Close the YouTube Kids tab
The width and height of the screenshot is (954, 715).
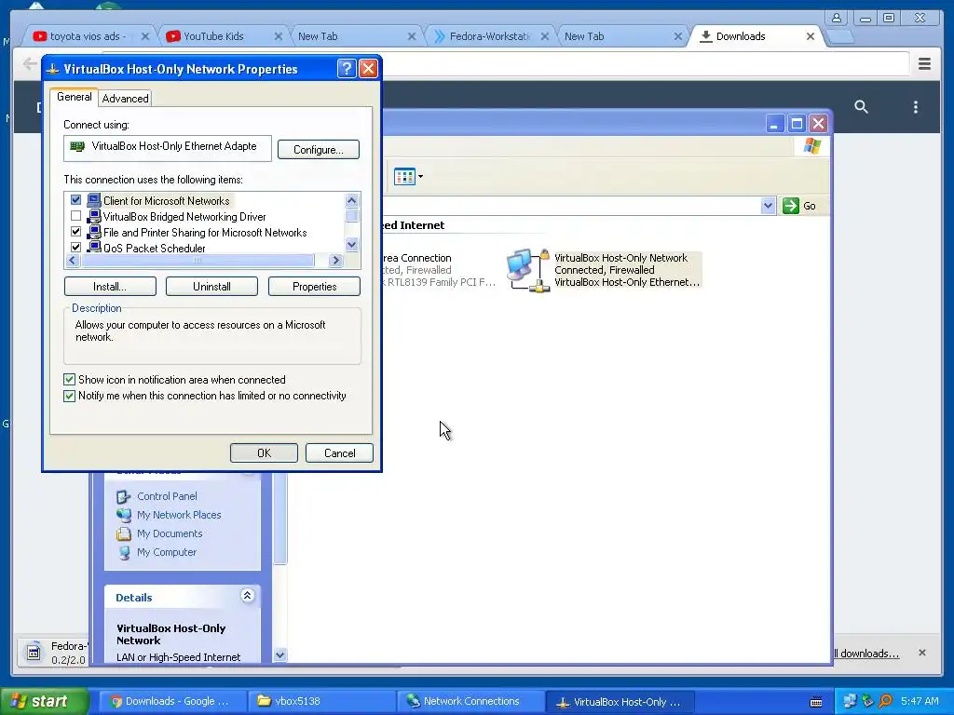pos(278,36)
